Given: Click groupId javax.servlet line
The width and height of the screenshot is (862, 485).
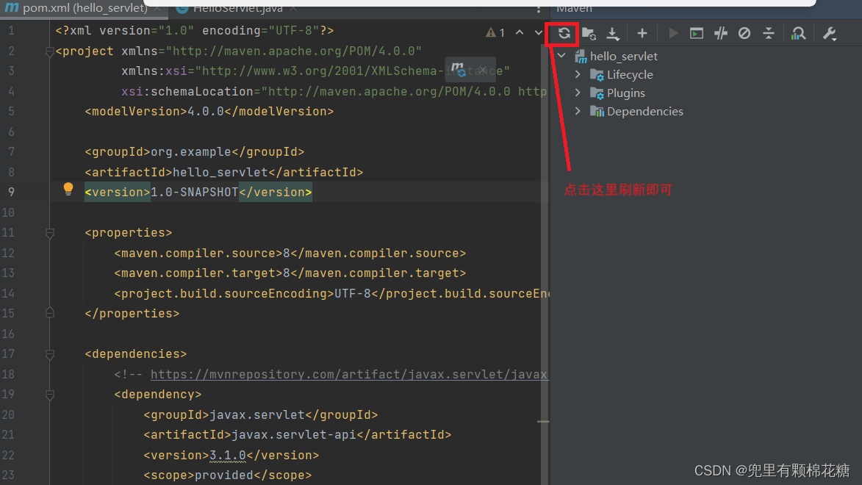Looking at the screenshot, I should [261, 414].
